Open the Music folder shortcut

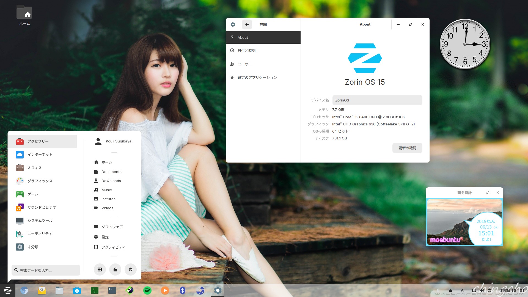pos(103,190)
